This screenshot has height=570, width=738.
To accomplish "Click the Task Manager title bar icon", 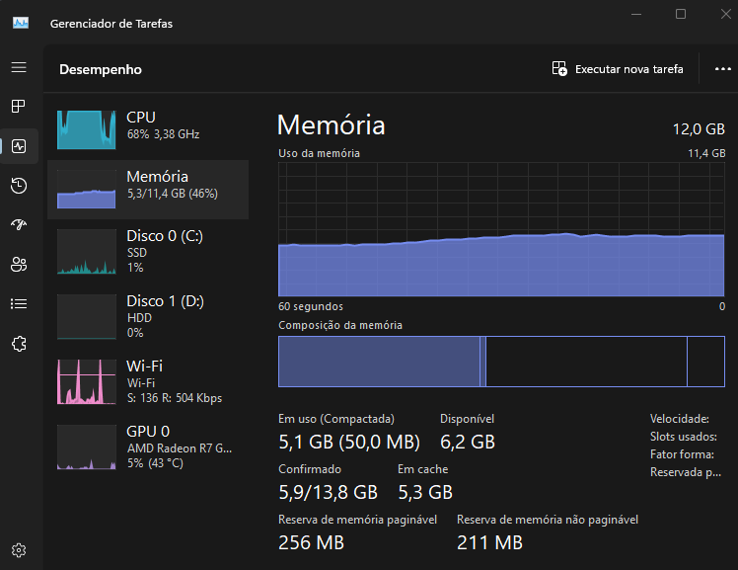I will [21, 23].
